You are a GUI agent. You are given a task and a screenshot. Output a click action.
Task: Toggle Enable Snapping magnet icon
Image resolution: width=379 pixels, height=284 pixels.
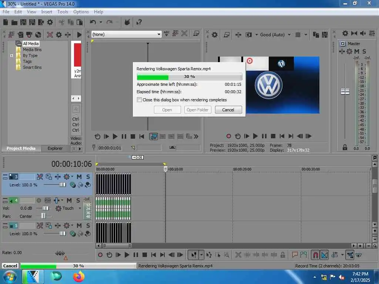315,255
